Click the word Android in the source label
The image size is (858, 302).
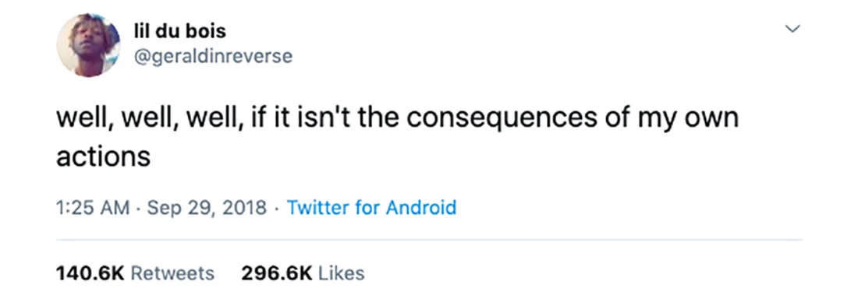point(421,208)
